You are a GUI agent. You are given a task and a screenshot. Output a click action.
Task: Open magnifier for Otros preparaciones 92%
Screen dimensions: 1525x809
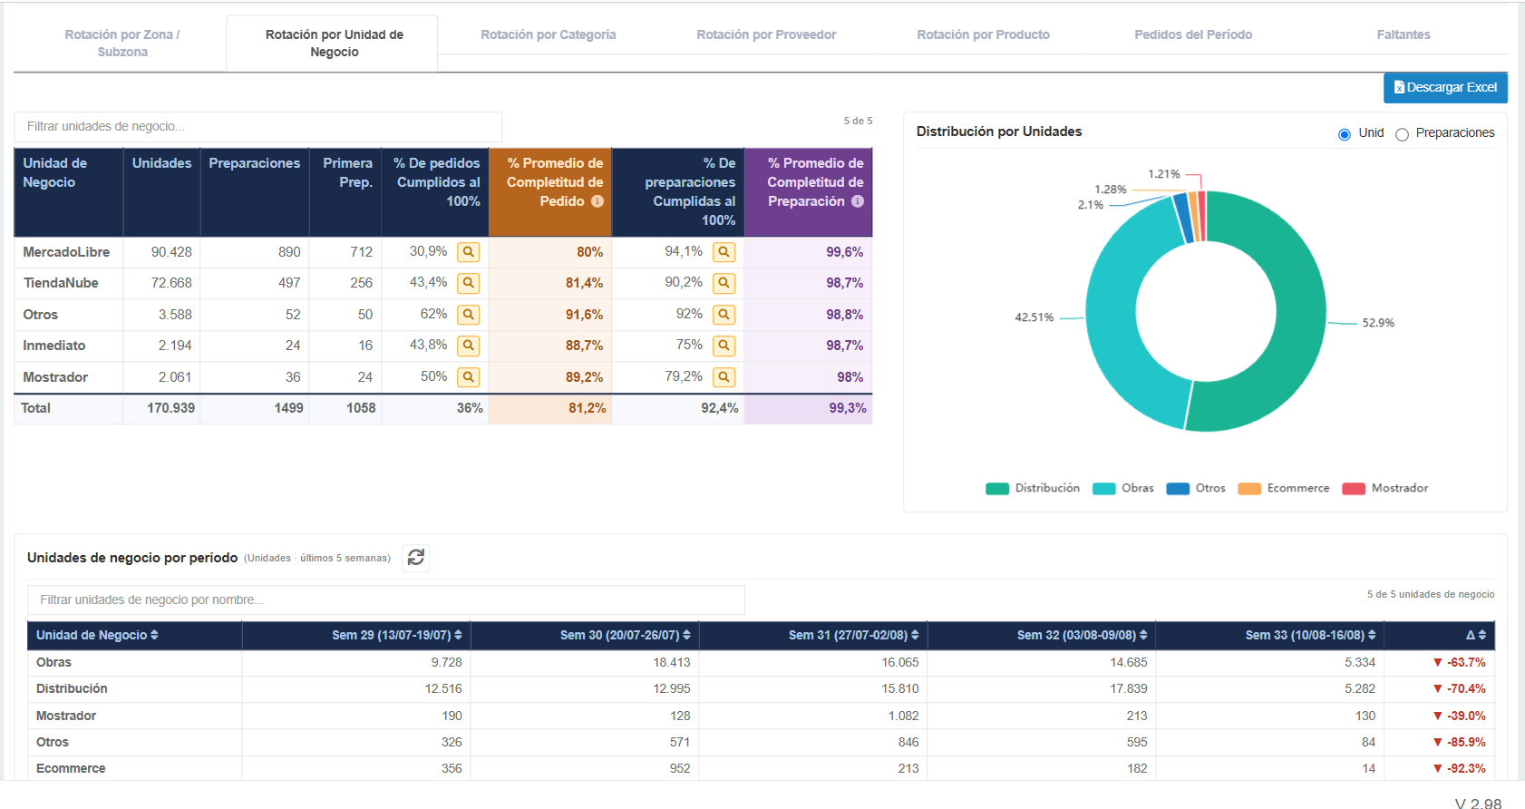724,315
